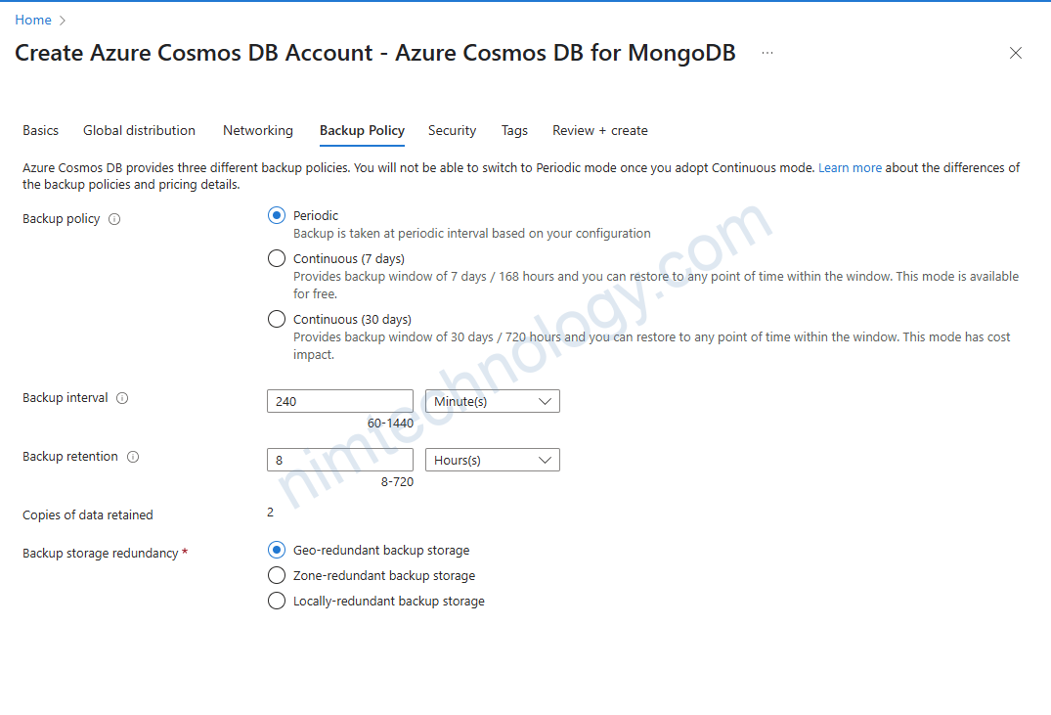Select the Continuous (30 days) backup policy
The image size is (1051, 715).
277,320
